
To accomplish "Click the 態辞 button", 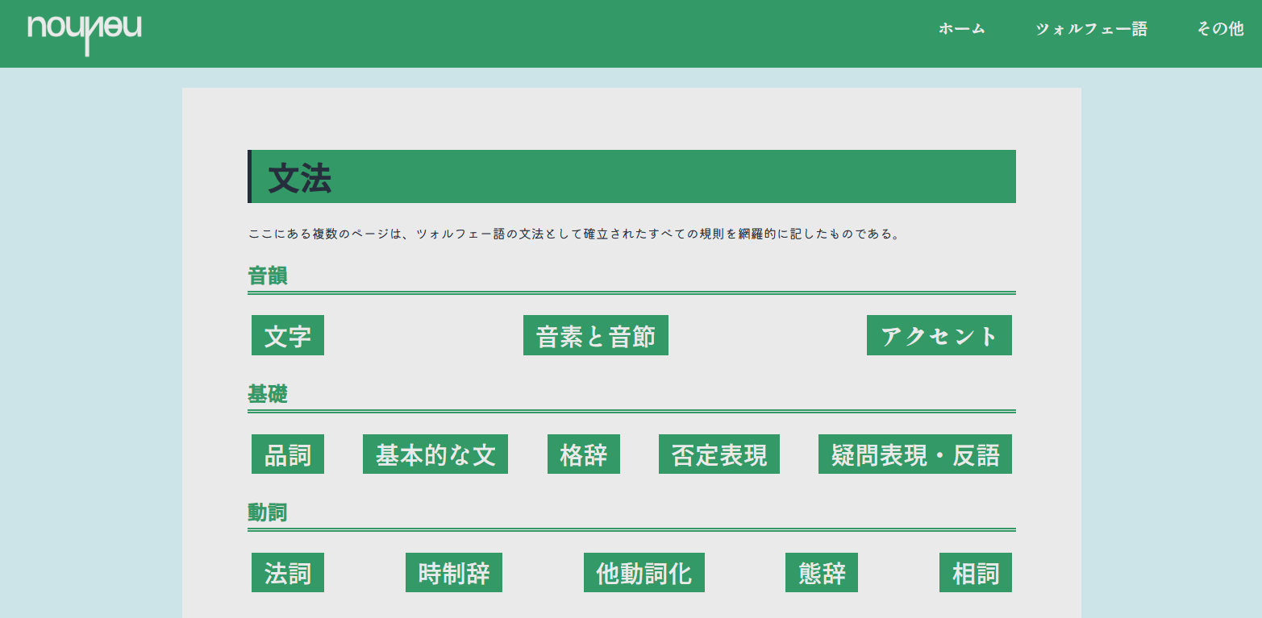I will click(x=821, y=573).
